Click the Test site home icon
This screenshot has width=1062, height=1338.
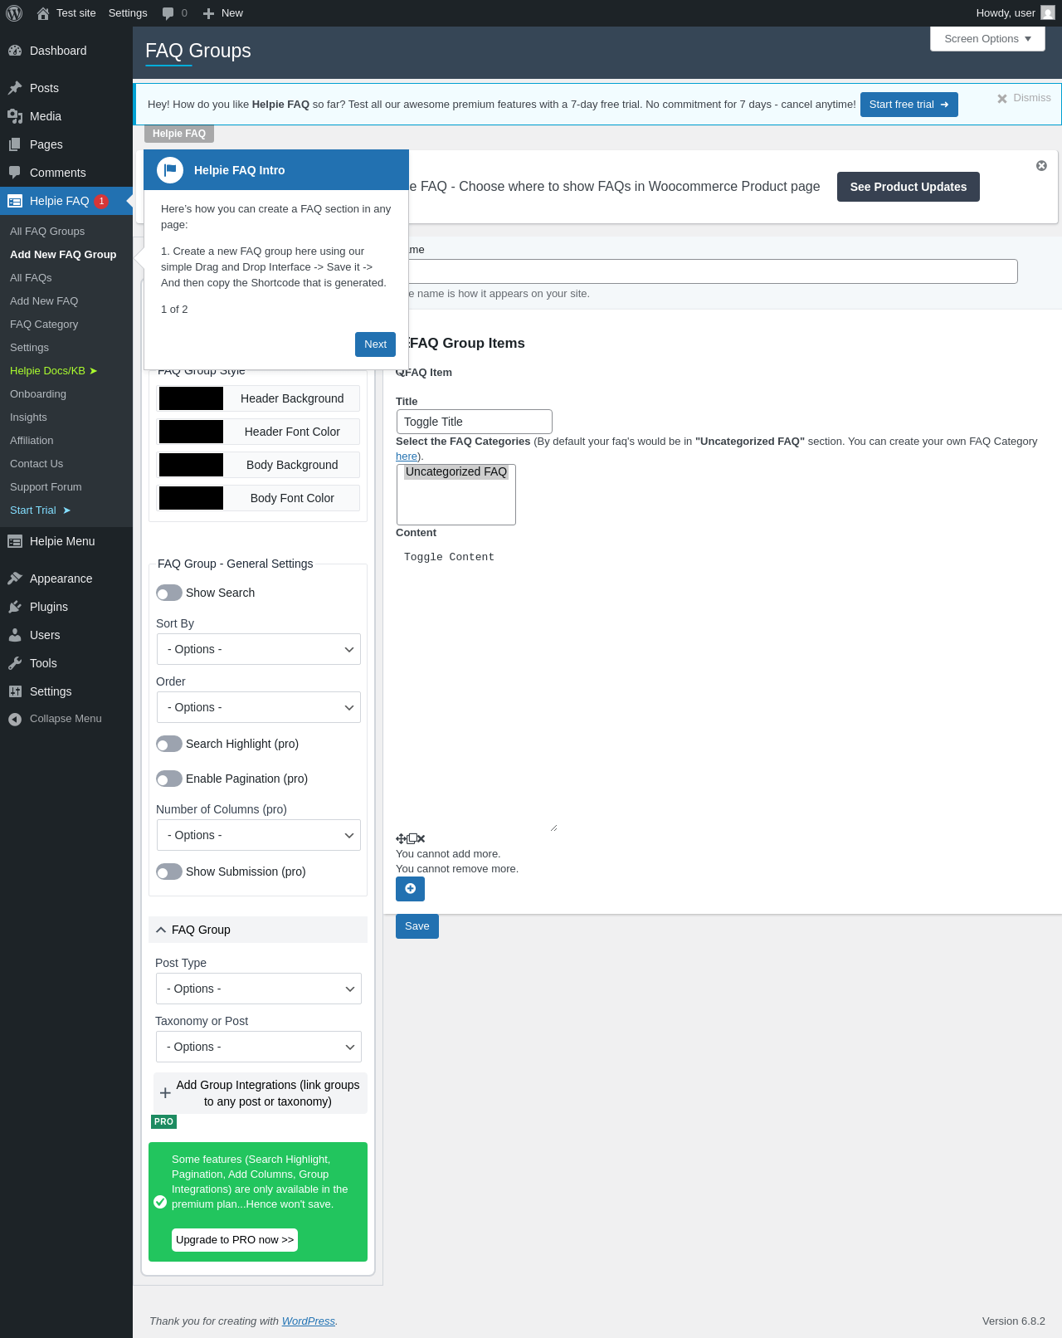[43, 13]
